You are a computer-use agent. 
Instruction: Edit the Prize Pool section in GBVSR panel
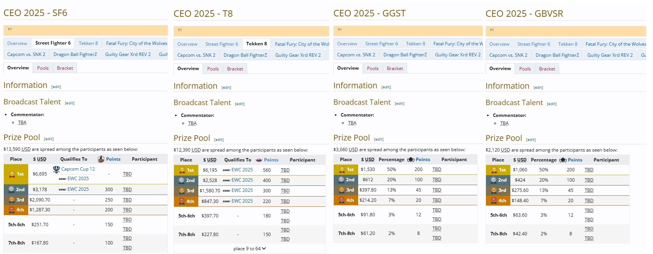pyautogui.click(x=531, y=140)
